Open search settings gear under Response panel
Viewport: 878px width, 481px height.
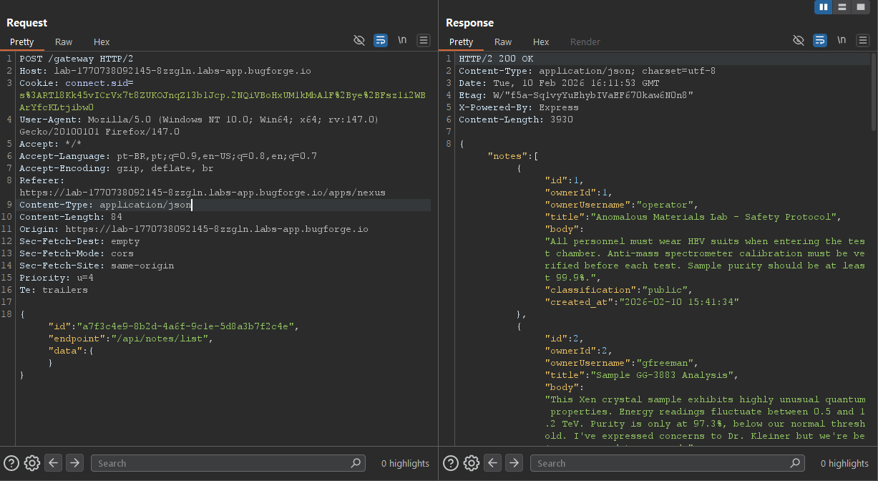point(471,463)
